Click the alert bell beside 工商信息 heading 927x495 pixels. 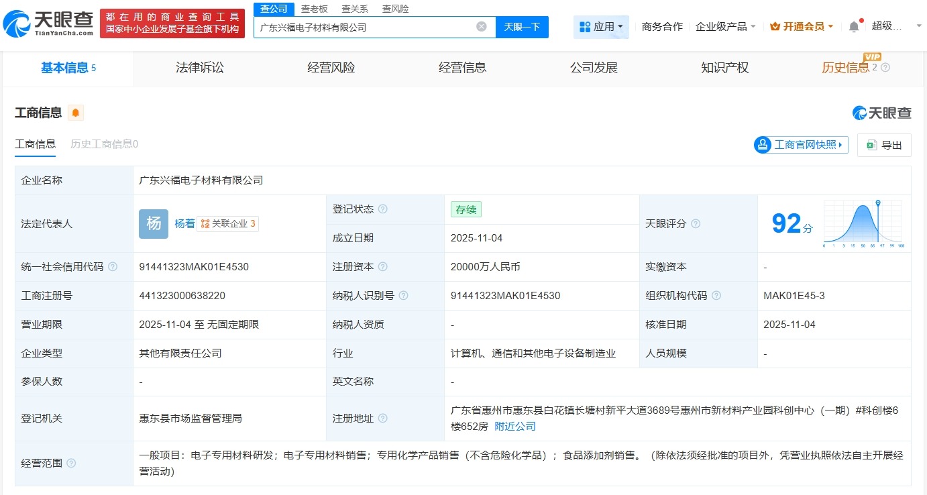coord(75,113)
